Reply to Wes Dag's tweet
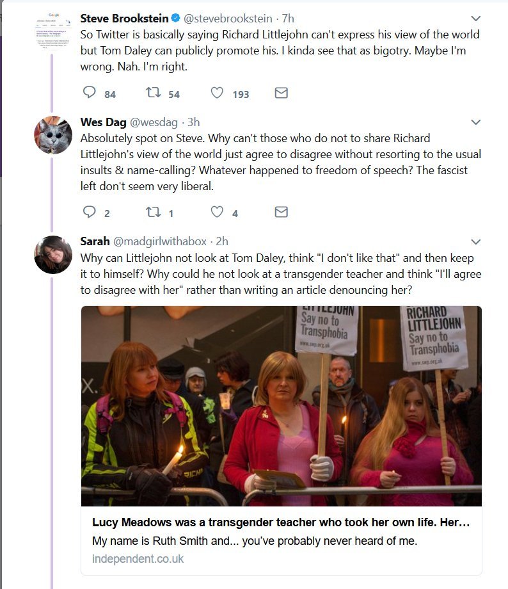This screenshot has width=508, height=589. tap(90, 212)
